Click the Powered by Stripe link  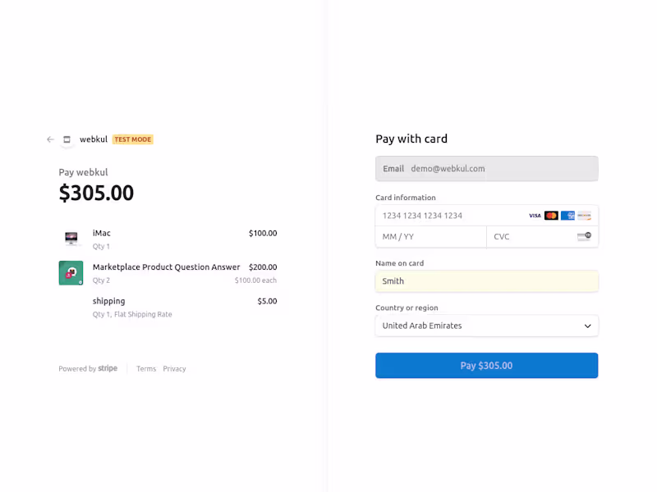click(x=88, y=369)
